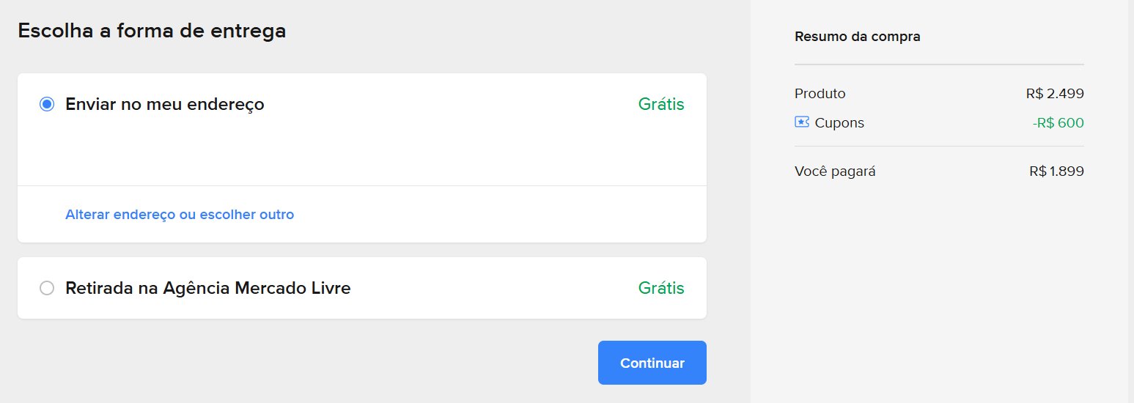Click the page's vertical scrollbar track
The image size is (1134, 403).
point(1131,202)
